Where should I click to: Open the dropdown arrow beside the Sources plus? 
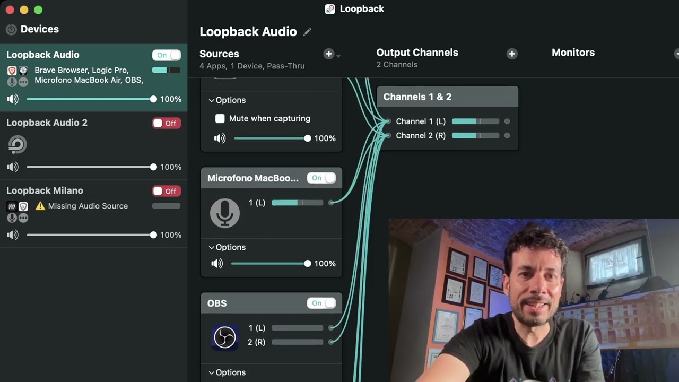tap(338, 56)
